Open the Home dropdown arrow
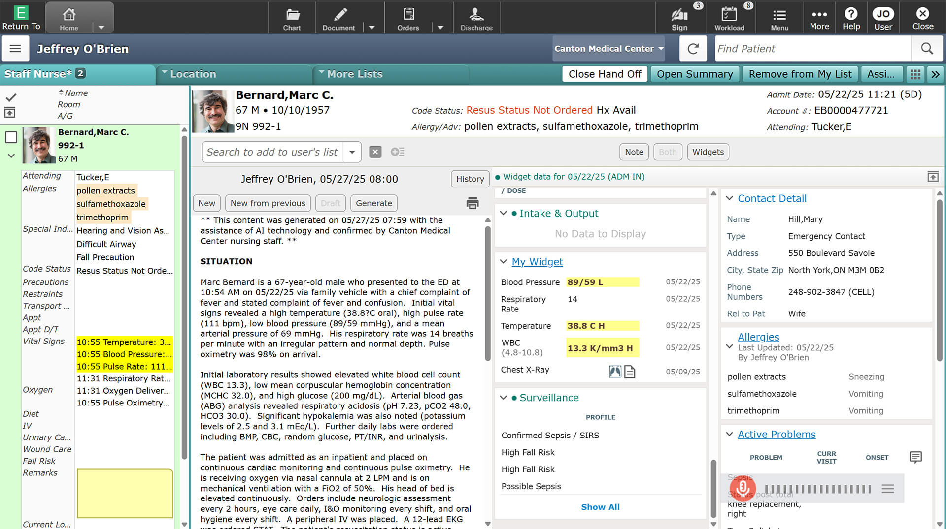 click(101, 28)
